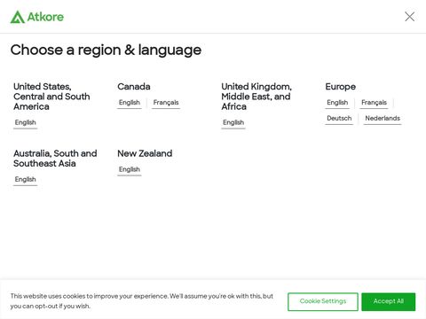Click the Atkore logo
Image resolution: width=426 pixels, height=319 pixels.
tap(37, 17)
